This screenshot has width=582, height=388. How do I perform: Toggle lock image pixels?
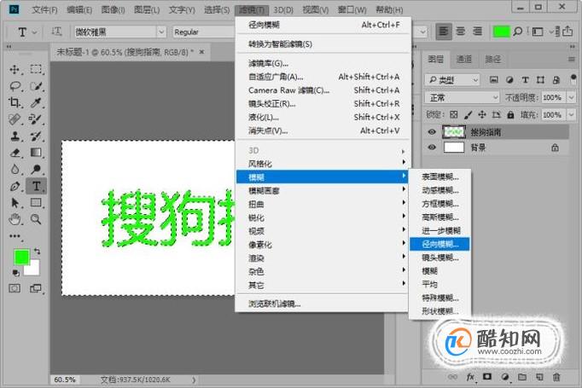468,114
